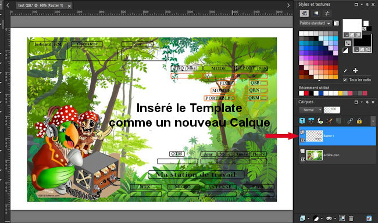Image resolution: width=378 pixels, height=223 pixels.
Task: Pin the Calques panel
Action: coord(368,102)
